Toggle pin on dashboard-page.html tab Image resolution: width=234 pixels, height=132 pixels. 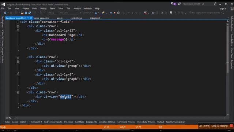(28, 18)
